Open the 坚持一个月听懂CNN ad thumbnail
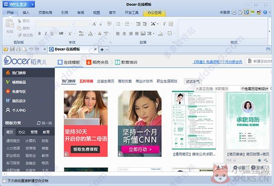This screenshot has width=274, height=186. click(140, 124)
